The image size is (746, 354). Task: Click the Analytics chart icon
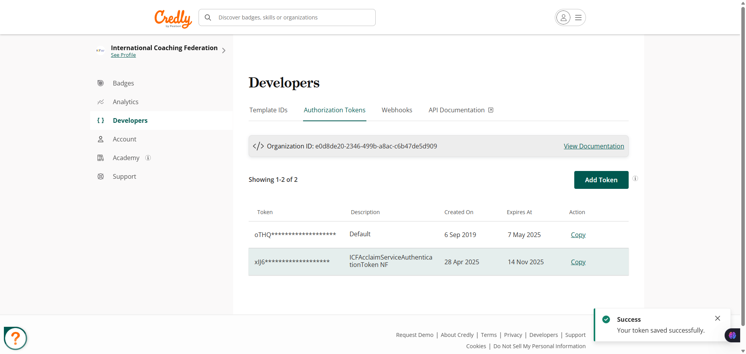[x=101, y=102]
